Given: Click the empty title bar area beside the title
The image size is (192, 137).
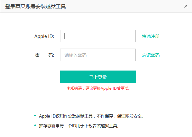Looking at the screenshot, I should 126,6.
